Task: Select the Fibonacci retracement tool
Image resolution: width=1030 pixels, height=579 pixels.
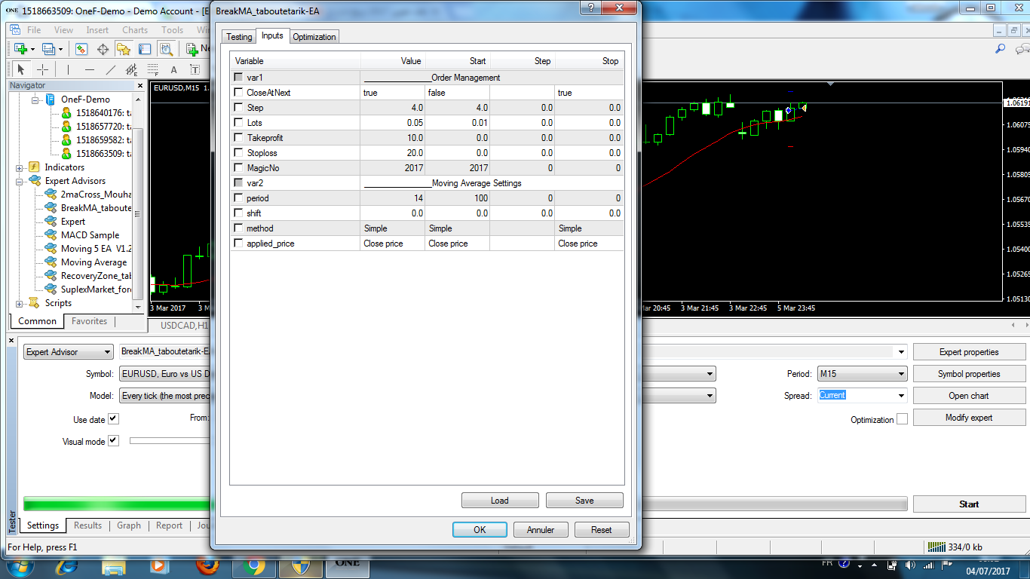Action: click(153, 69)
